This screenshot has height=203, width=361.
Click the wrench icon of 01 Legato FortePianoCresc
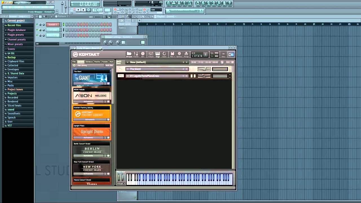[121, 76]
